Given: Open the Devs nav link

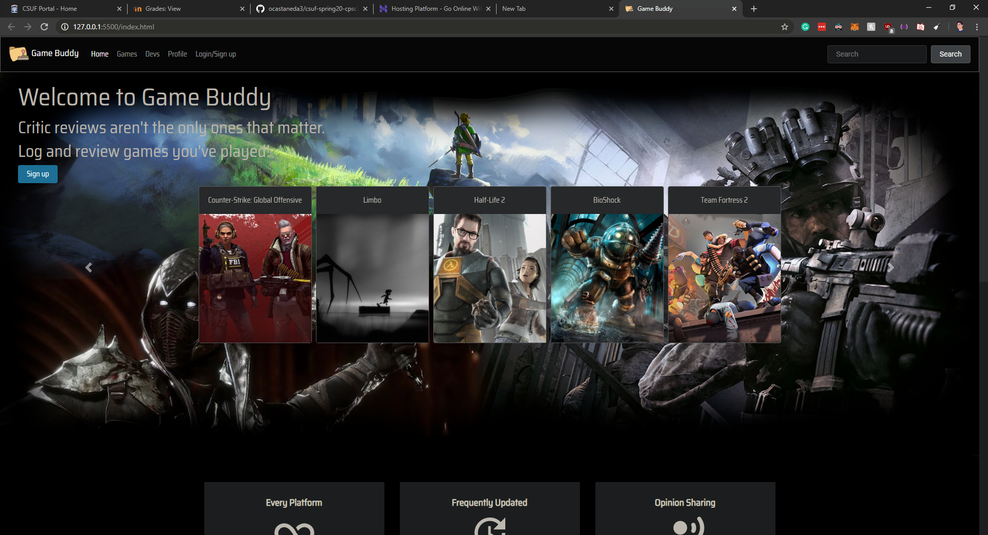Looking at the screenshot, I should [x=152, y=54].
